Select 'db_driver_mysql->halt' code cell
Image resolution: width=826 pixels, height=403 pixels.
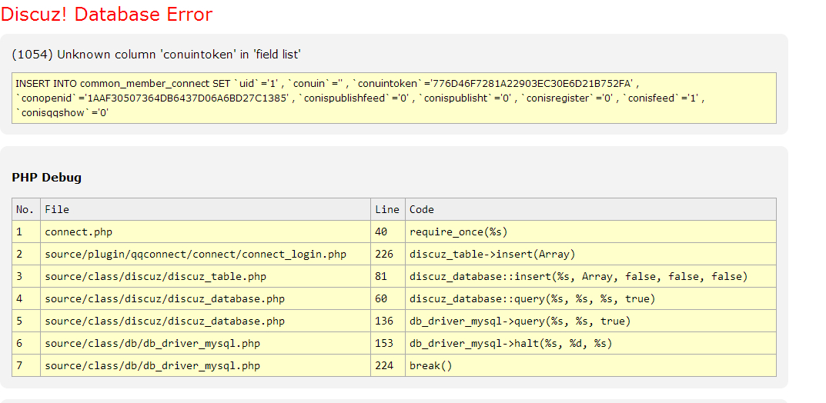[590, 343]
